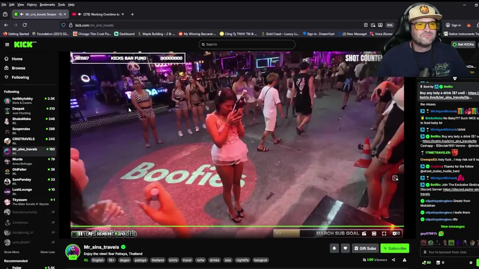
Task: Click the notification bell button
Action: click(x=334, y=248)
